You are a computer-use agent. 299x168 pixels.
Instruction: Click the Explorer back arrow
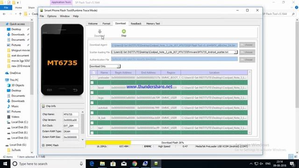4,14
